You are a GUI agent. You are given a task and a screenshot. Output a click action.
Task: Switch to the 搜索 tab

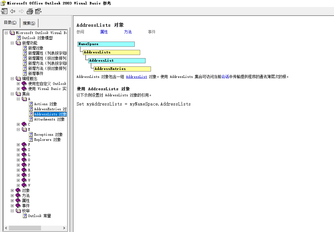(29, 23)
